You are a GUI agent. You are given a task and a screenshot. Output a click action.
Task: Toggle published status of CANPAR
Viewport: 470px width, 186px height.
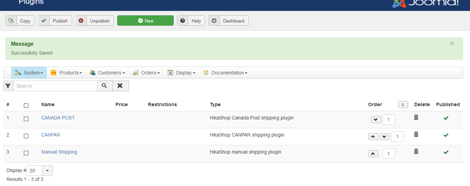[446, 135]
